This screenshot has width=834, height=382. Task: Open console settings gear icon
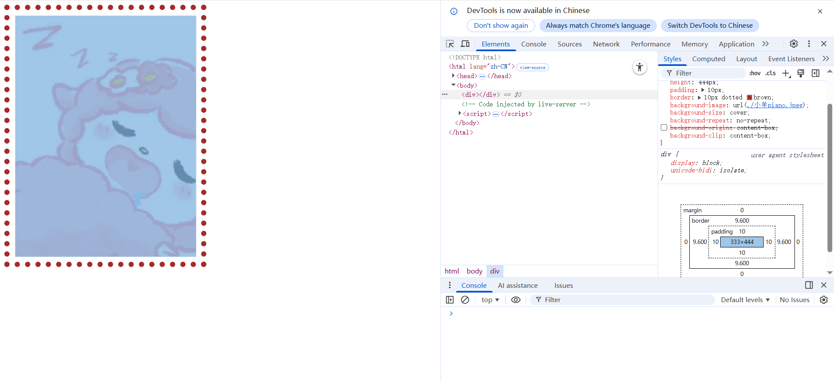point(824,300)
